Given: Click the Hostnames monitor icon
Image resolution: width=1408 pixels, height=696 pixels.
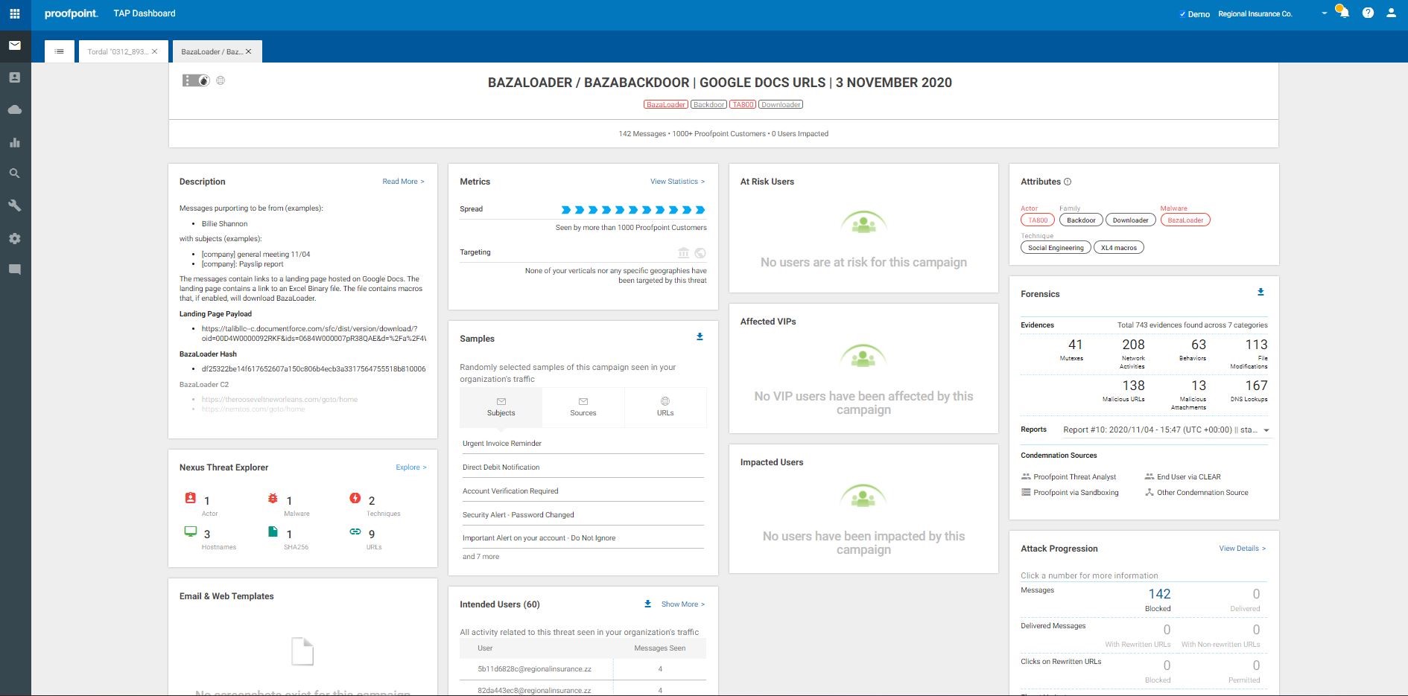Looking at the screenshot, I should click(190, 531).
